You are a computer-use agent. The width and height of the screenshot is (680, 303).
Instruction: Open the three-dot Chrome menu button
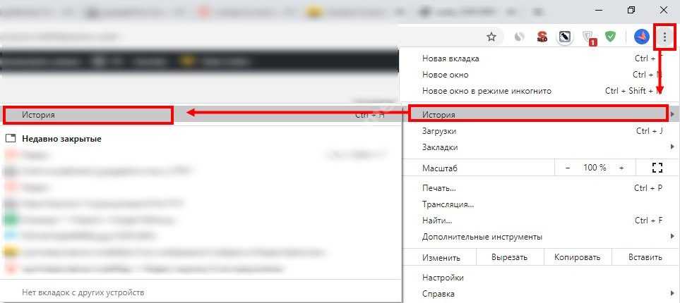tap(664, 37)
